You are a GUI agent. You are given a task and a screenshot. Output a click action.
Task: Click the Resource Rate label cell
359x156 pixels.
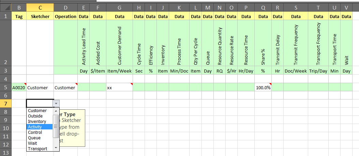tap(231, 43)
